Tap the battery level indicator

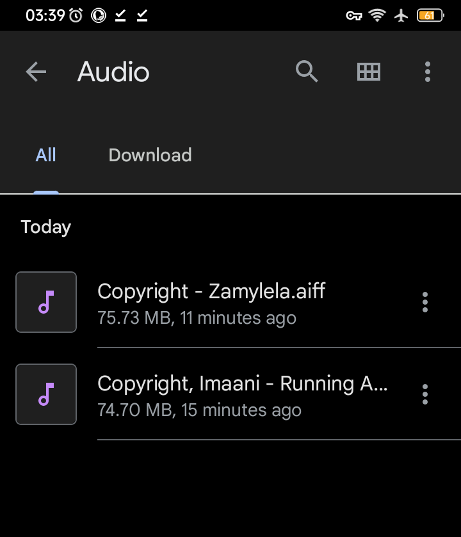[430, 15]
